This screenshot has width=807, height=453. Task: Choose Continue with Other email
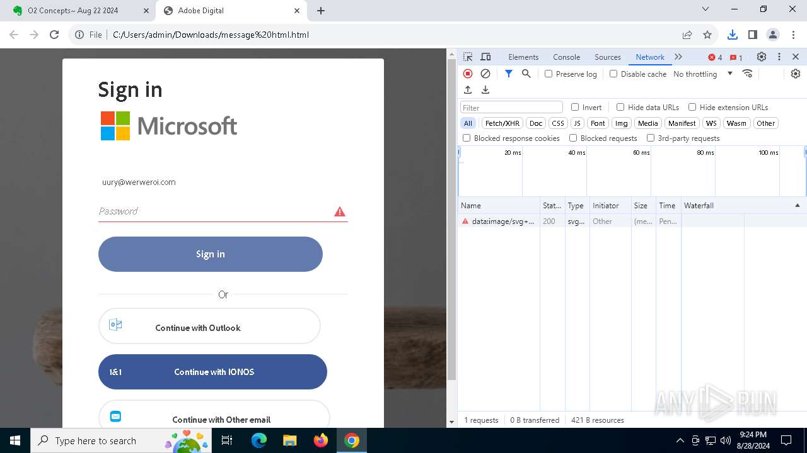pos(214,415)
